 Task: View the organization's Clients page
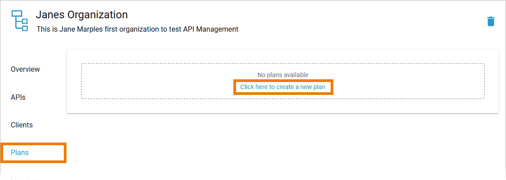tap(22, 125)
